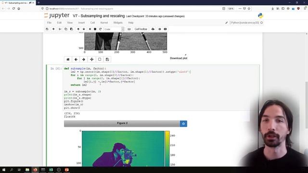Bookmark this page with the star icon
Image resolution: width=308 pixels, height=173 pixels.
(x=249, y=9)
